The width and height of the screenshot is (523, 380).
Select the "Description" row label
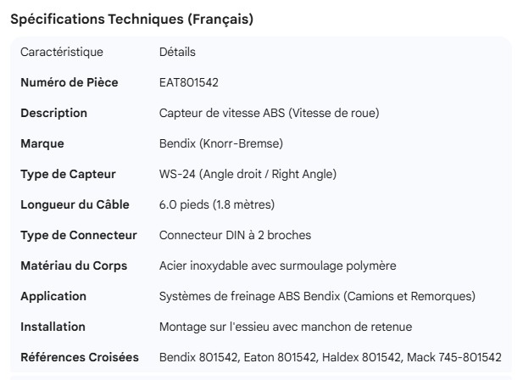[x=53, y=113]
